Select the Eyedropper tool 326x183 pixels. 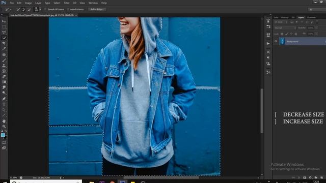pos(4,49)
